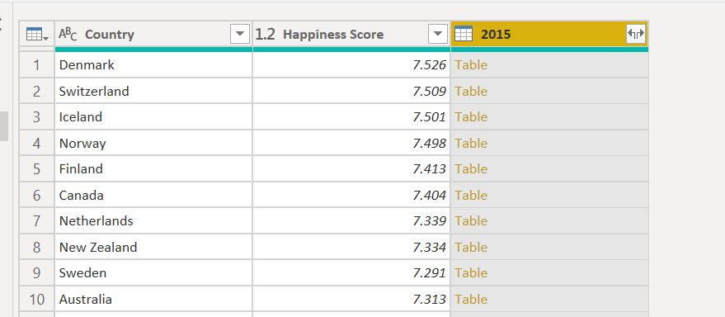Click the expand icon on the 2015 column

pos(635,34)
